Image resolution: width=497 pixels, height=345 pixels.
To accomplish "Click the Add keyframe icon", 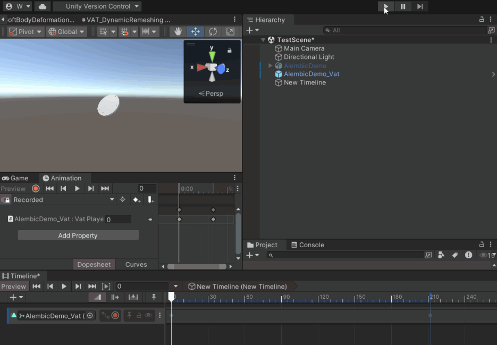I will (x=137, y=200).
